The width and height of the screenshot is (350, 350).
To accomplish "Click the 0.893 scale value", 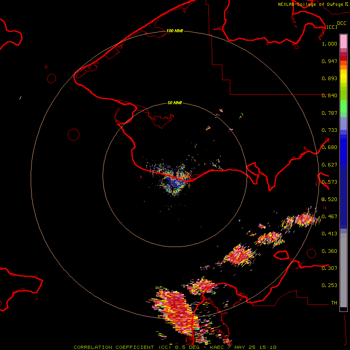I will (329, 78).
